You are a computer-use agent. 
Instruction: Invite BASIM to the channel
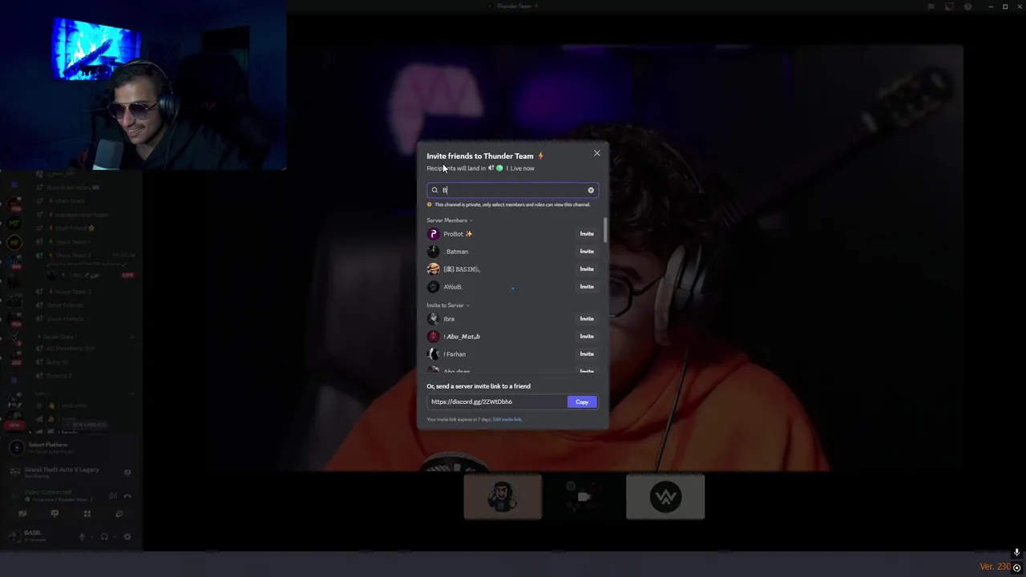(x=587, y=269)
